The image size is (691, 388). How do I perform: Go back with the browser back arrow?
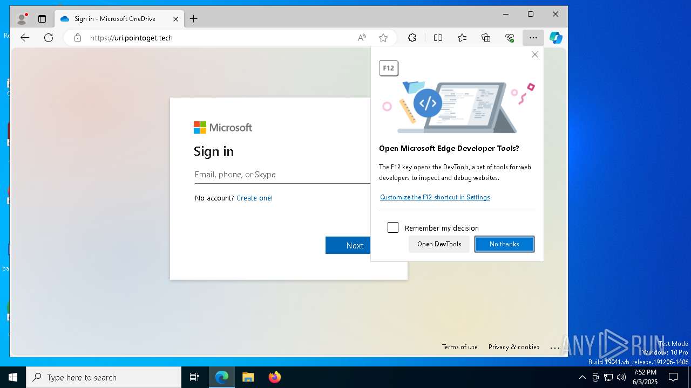point(25,38)
